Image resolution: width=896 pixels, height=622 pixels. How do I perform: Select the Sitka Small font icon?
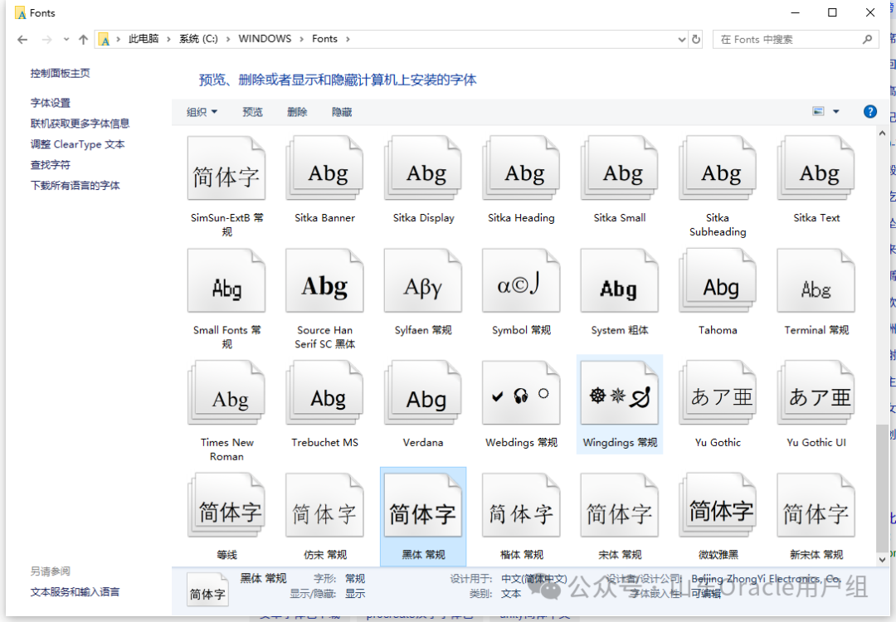620,168
